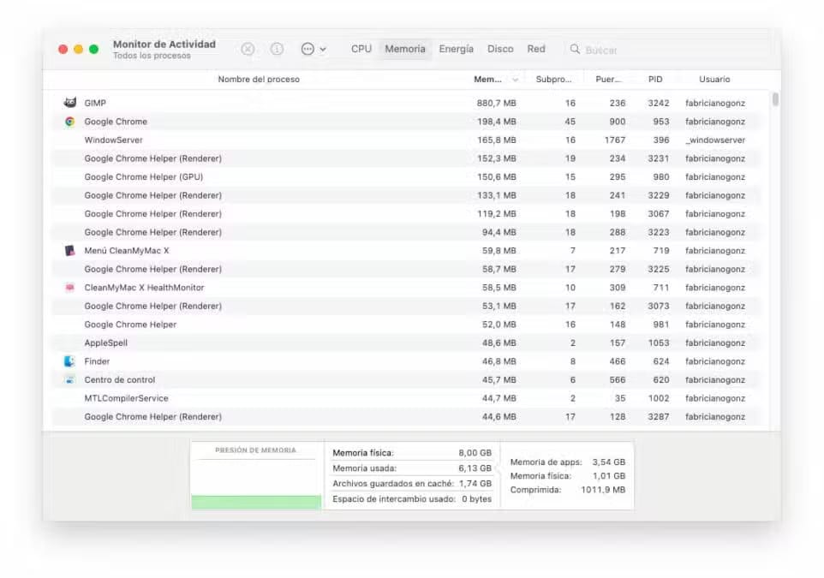Viewport: 824px width, 578px height.
Task: Select Chrome Helper (Renderer) with PID 3287
Action: [x=404, y=416]
